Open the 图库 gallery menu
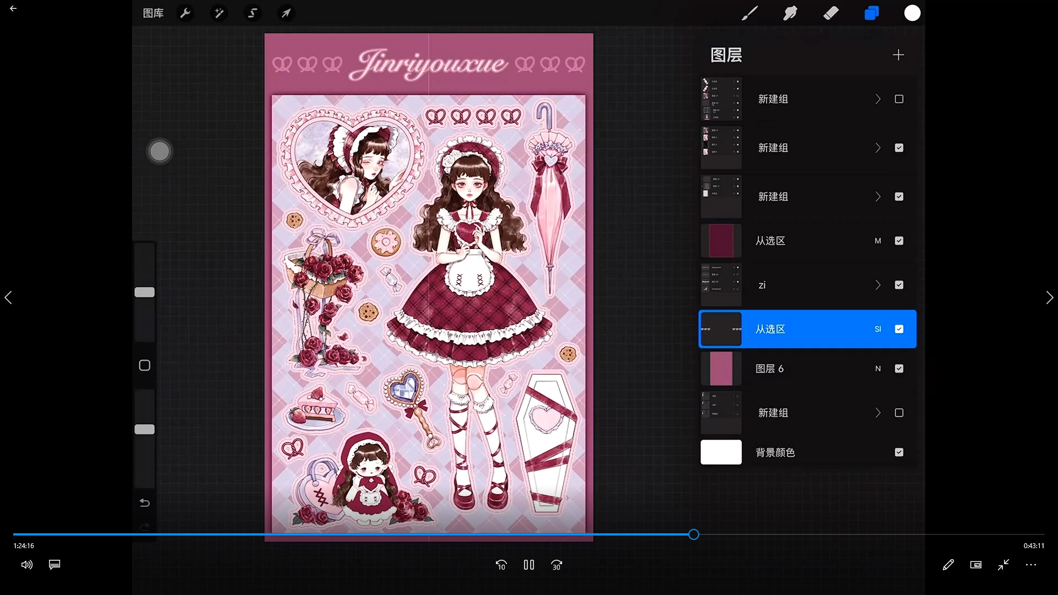The width and height of the screenshot is (1058, 595). tap(153, 13)
